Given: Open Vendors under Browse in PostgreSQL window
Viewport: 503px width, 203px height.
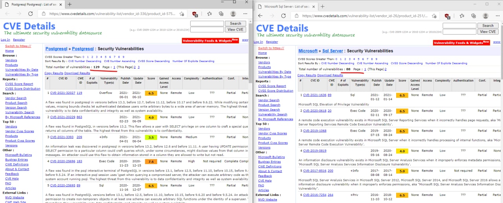Looking at the screenshot, I should (11, 60).
